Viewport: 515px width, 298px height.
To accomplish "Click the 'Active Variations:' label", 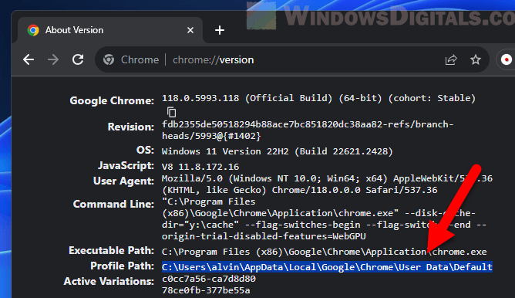I will [x=109, y=281].
